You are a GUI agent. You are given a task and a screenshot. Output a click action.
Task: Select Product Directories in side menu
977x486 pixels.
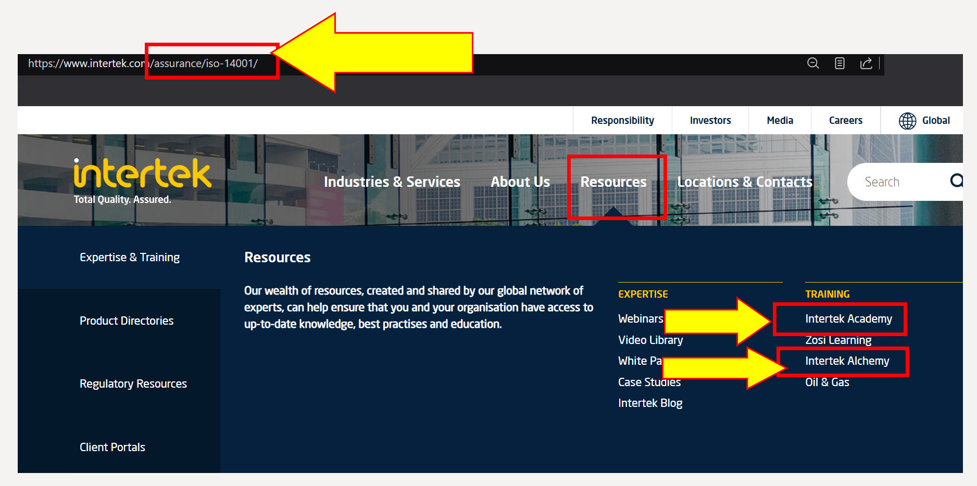tap(127, 321)
